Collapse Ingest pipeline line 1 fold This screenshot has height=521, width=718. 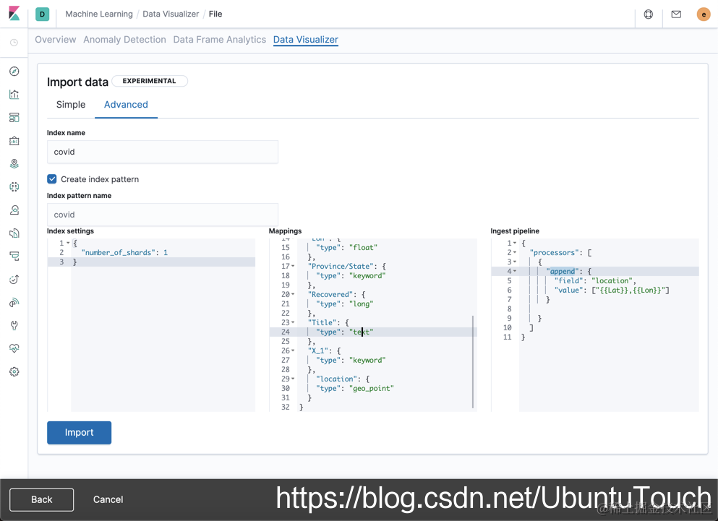pos(515,243)
